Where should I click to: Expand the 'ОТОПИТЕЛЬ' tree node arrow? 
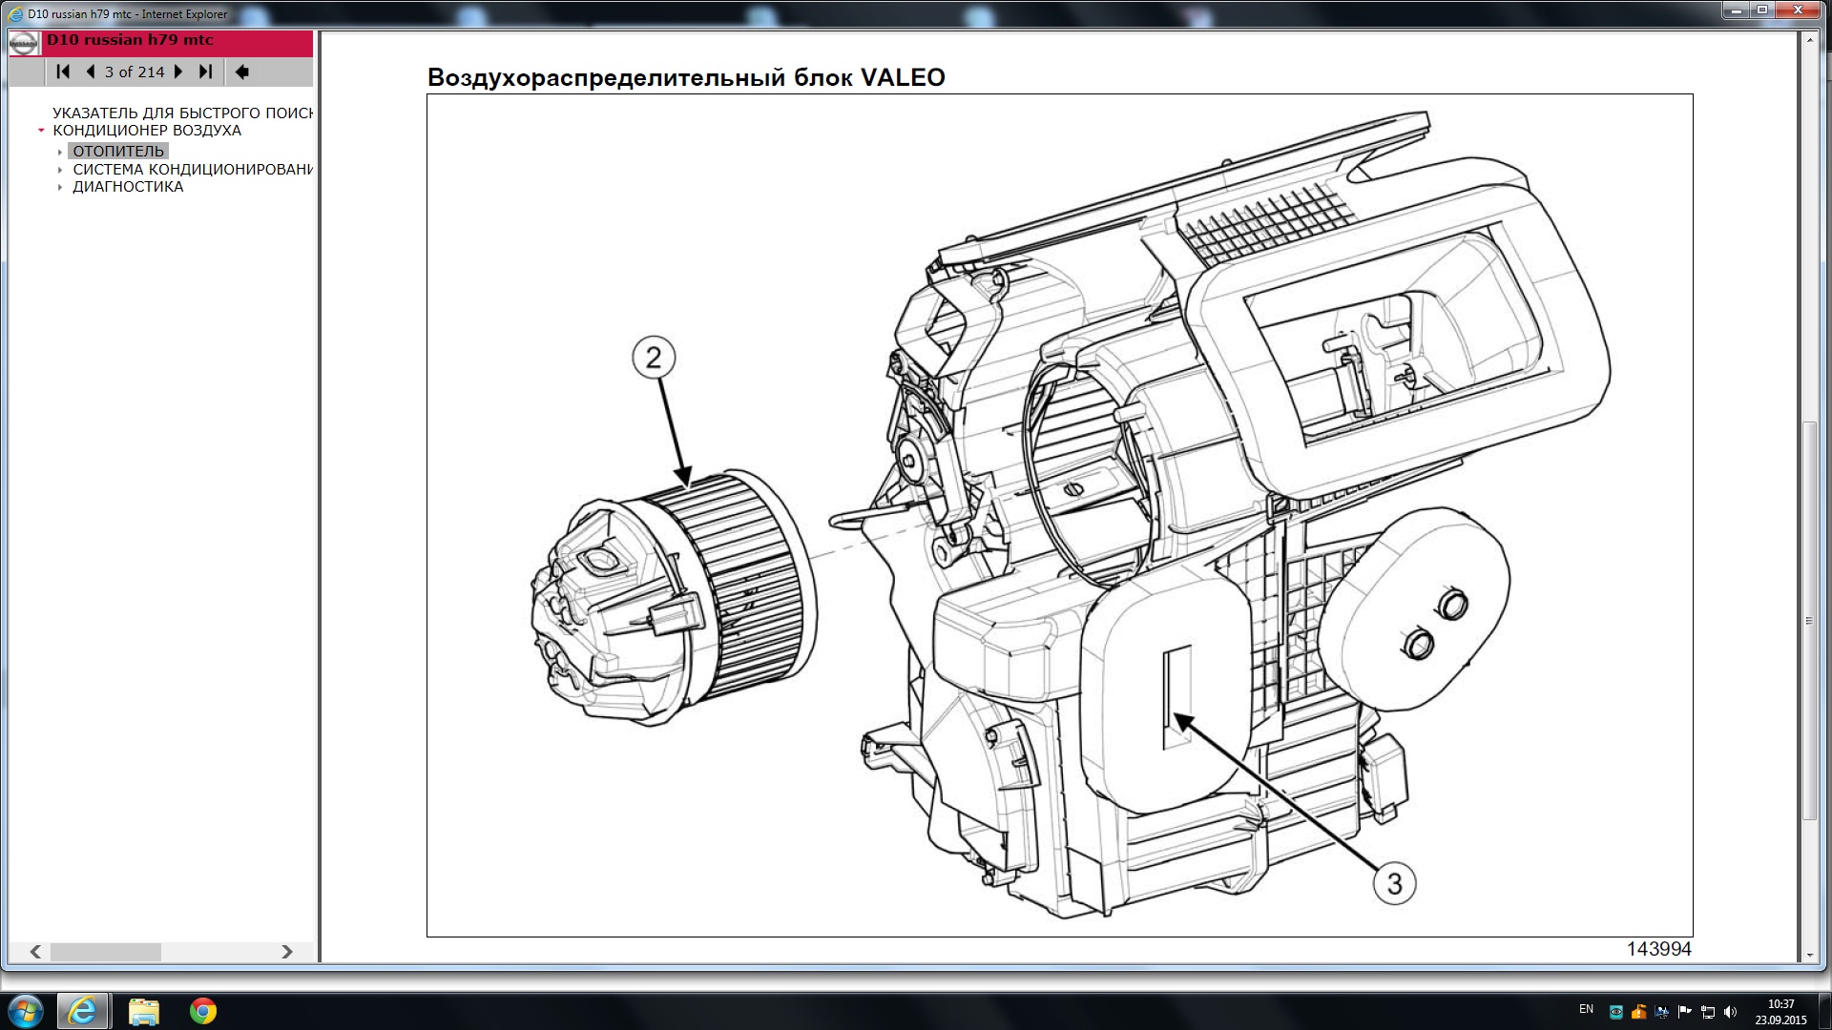60,152
